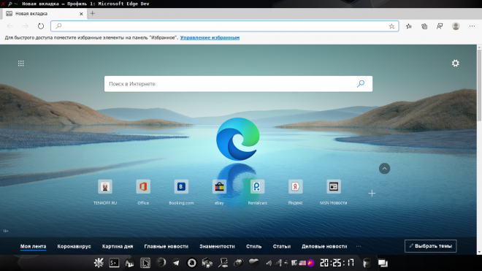Click the magnifier search icon in search box

point(361,84)
